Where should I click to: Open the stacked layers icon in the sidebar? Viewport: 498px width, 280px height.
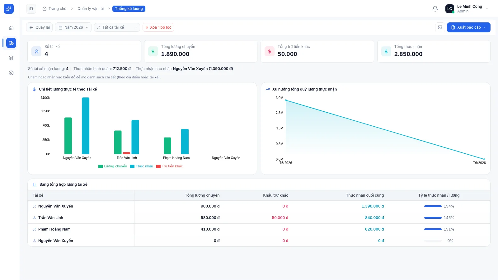click(x=11, y=58)
